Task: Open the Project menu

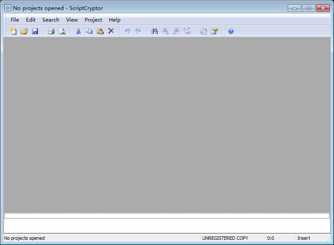Action: click(93, 20)
